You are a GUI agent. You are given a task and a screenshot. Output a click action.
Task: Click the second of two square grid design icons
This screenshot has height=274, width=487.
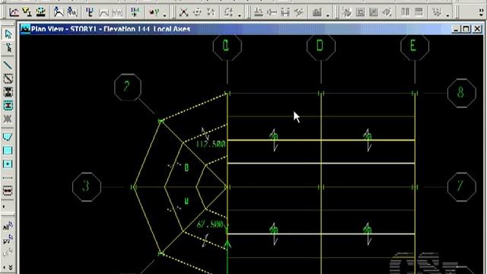(374, 12)
